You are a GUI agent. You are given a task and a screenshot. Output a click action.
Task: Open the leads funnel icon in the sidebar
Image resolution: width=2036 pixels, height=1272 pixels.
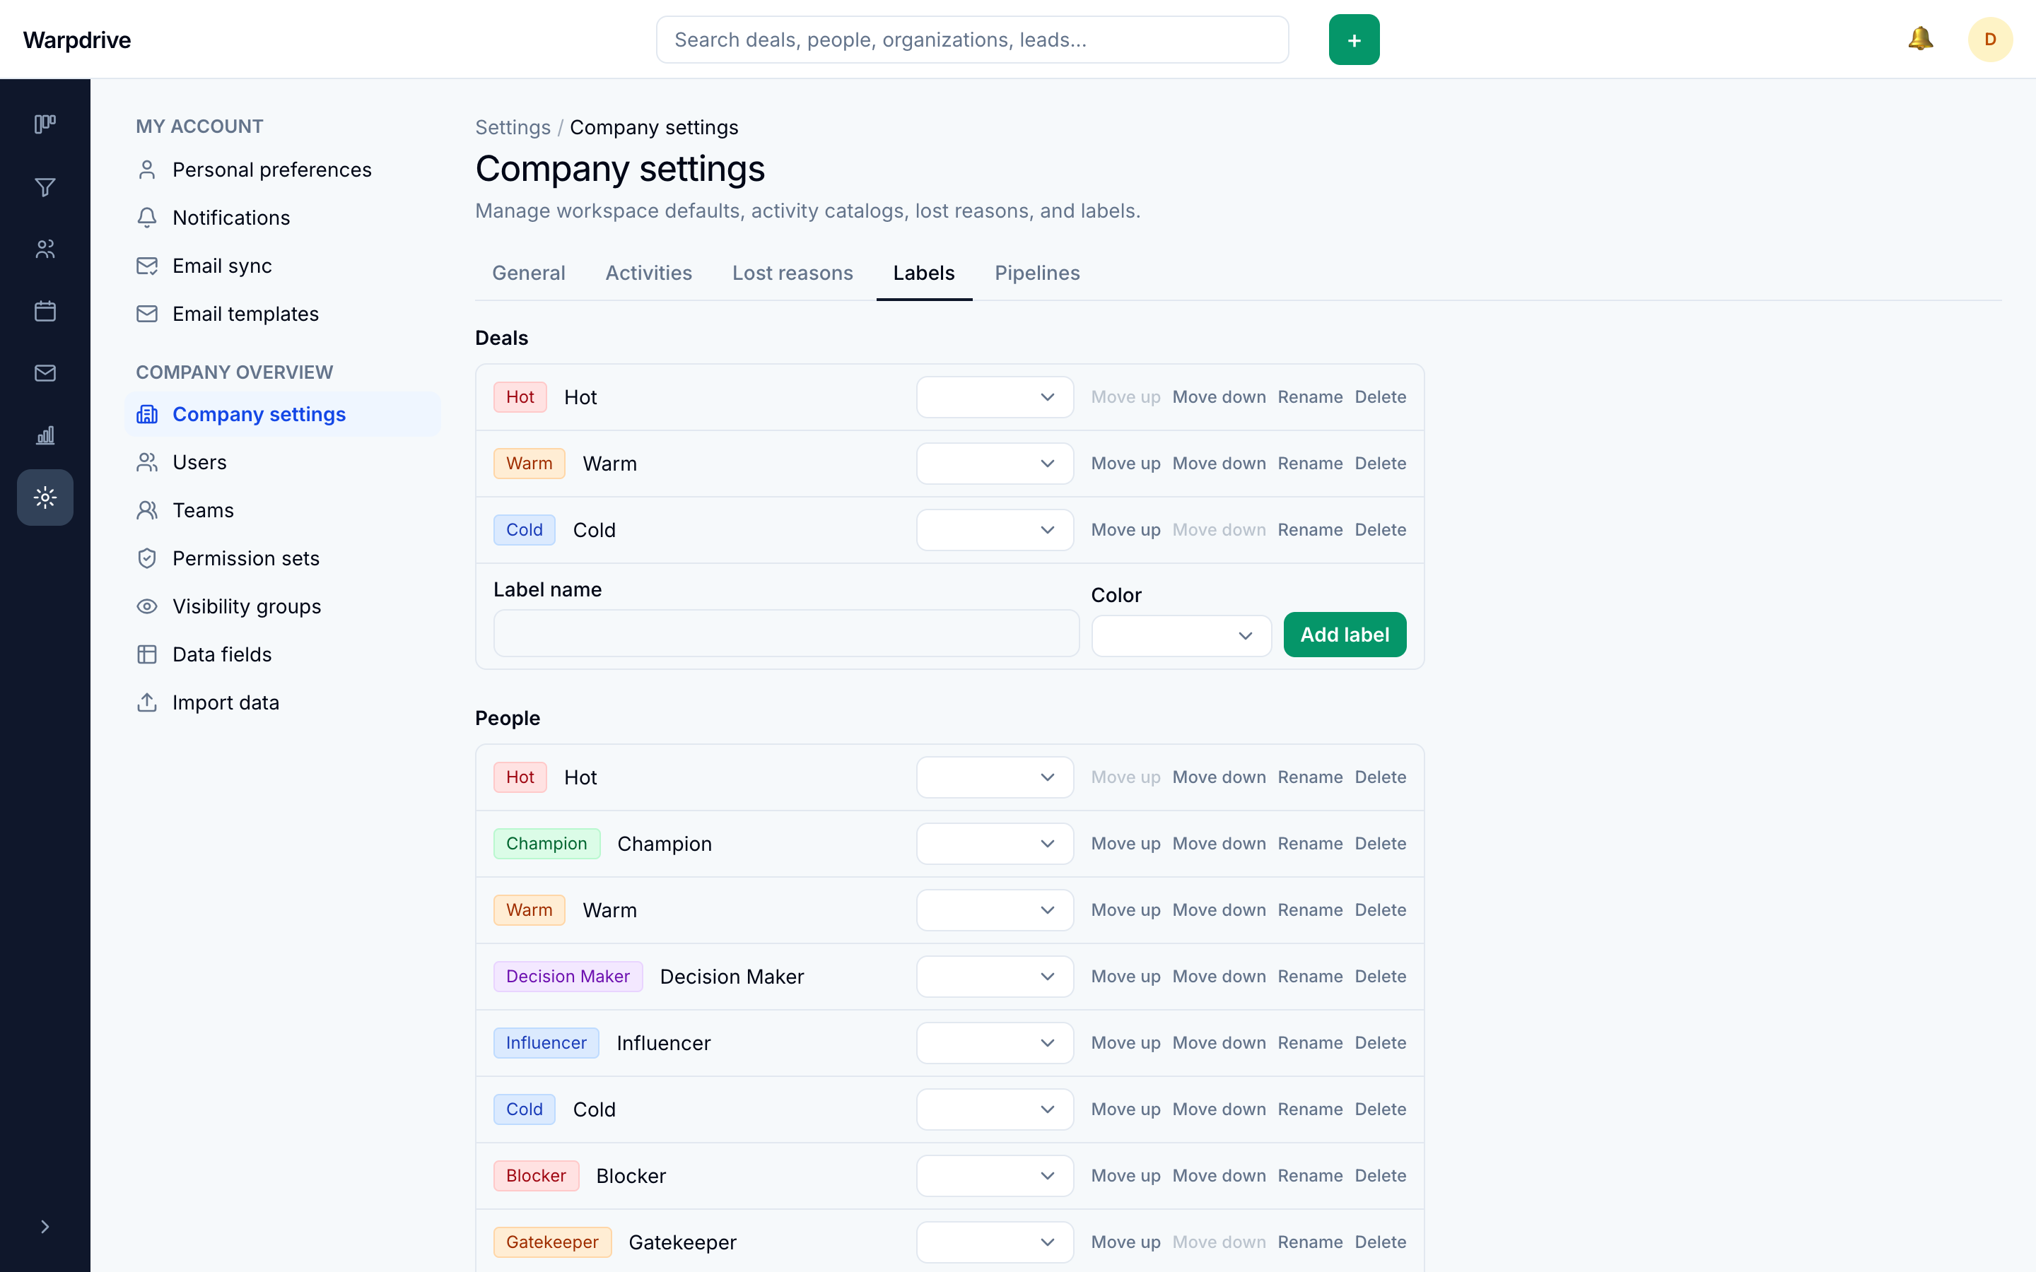45,187
